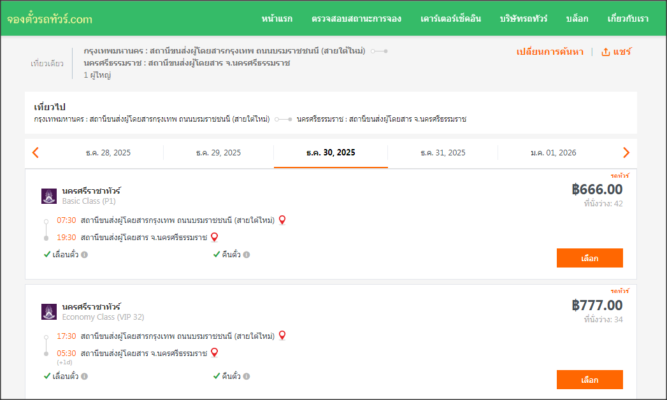Go to previous dates with left arrow
Viewport: 667px width, 400px height.
[x=36, y=152]
